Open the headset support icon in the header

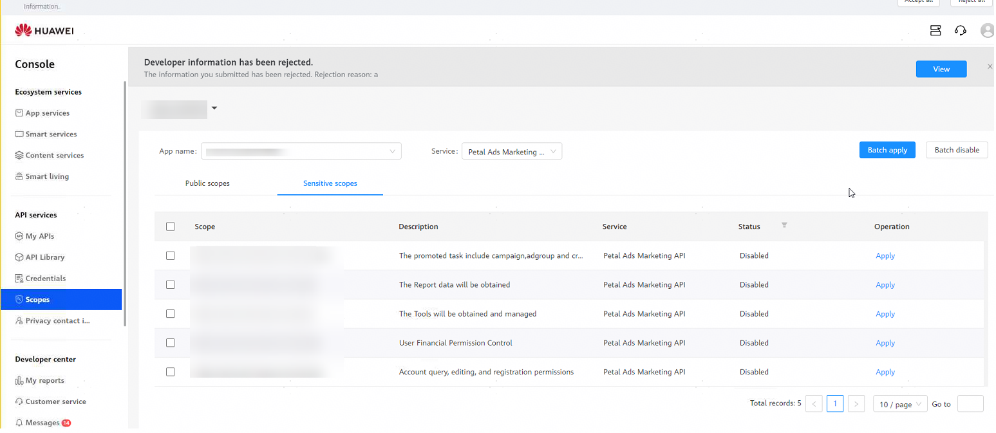(x=960, y=30)
